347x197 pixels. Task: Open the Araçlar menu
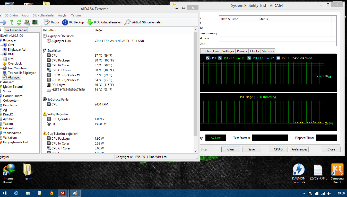tap(63, 15)
